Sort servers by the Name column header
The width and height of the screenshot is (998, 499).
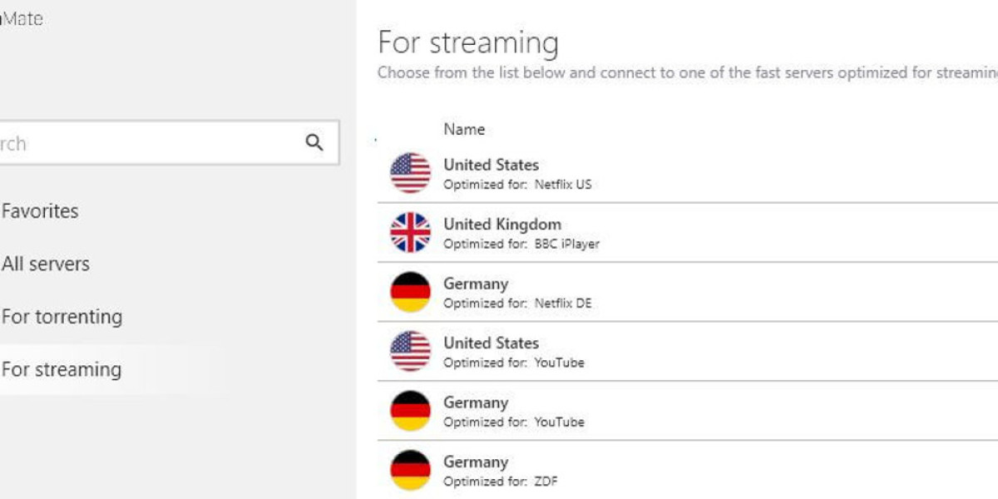pyautogui.click(x=464, y=129)
